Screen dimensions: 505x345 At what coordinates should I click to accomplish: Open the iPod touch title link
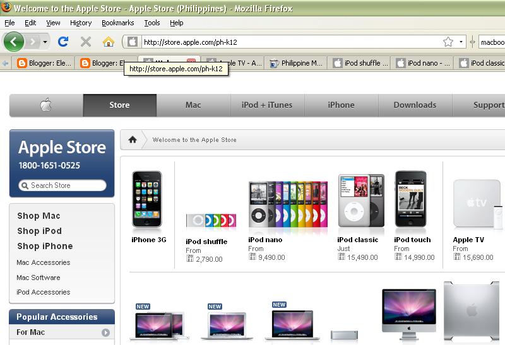pyautogui.click(x=412, y=240)
